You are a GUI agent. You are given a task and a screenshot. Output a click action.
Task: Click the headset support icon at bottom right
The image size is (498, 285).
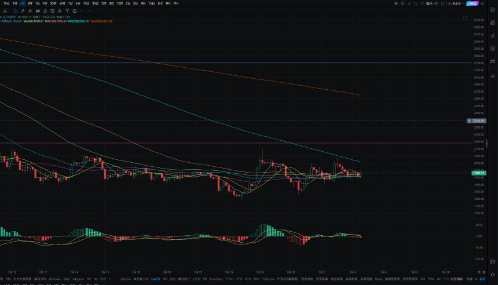pyautogui.click(x=493, y=275)
